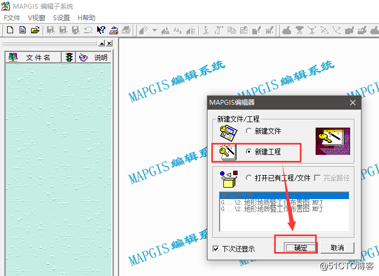Select the 新建工程 radio button

(x=248, y=152)
